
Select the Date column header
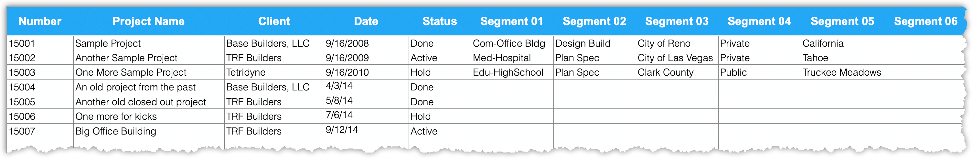[x=366, y=21]
